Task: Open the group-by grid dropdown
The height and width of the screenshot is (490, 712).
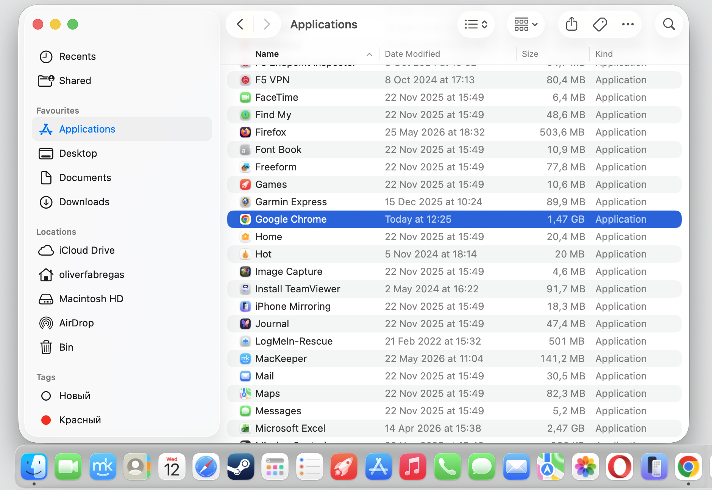Action: pos(526,25)
